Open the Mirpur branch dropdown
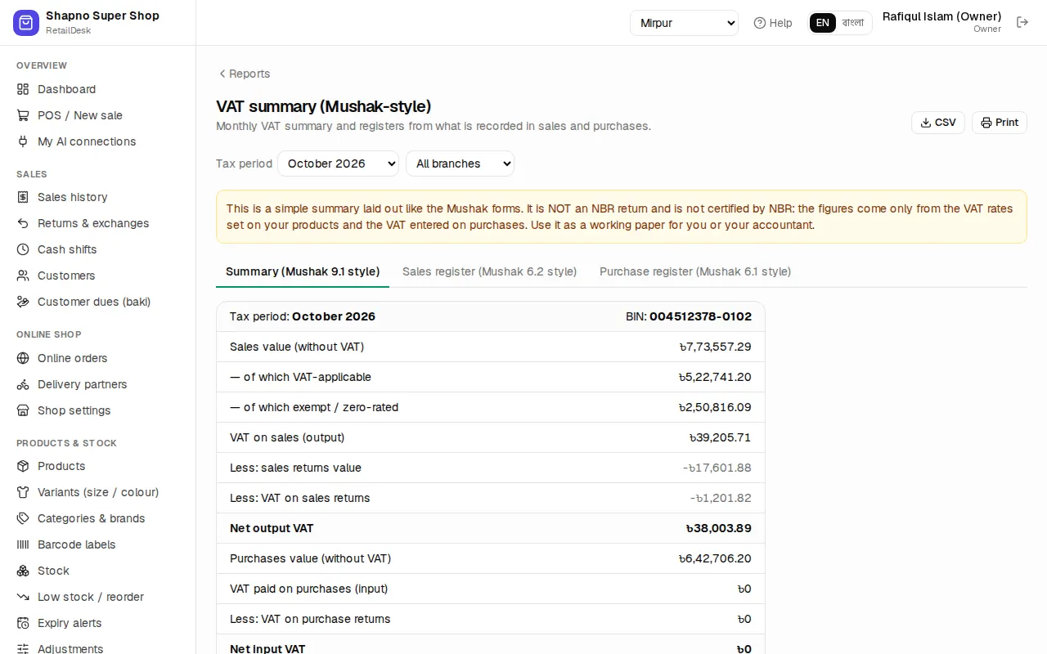 [685, 23]
